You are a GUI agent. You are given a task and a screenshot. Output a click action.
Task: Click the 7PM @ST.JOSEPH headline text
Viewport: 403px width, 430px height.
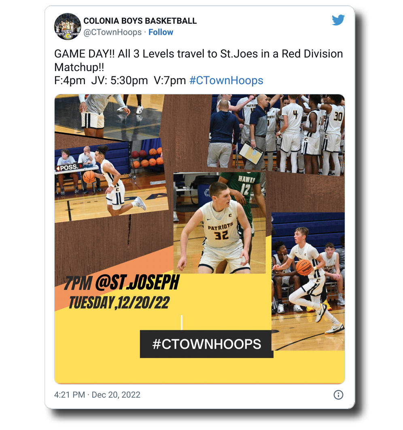[122, 282]
